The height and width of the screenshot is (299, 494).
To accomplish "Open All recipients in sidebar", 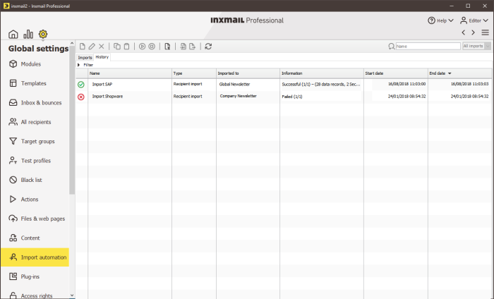I will [x=35, y=122].
